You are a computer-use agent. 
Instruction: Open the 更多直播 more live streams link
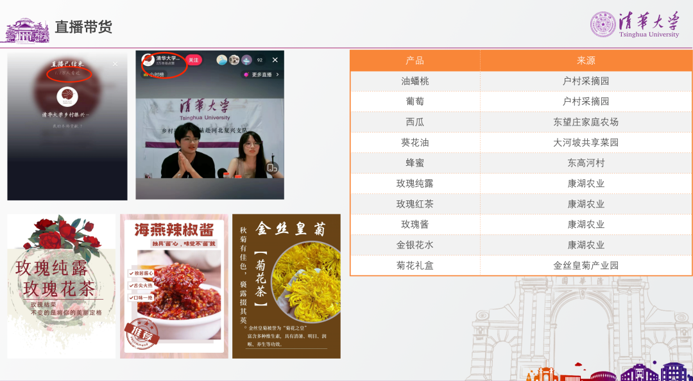[262, 74]
